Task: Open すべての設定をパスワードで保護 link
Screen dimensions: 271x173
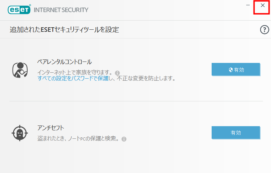Action: point(73,78)
